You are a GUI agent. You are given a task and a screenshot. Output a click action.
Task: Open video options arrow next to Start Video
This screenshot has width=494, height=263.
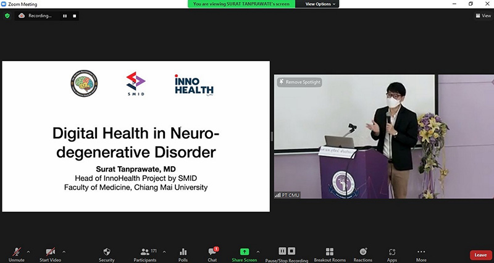64,252
